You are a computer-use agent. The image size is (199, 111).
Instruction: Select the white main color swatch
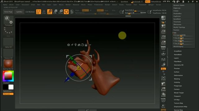tap(11, 87)
